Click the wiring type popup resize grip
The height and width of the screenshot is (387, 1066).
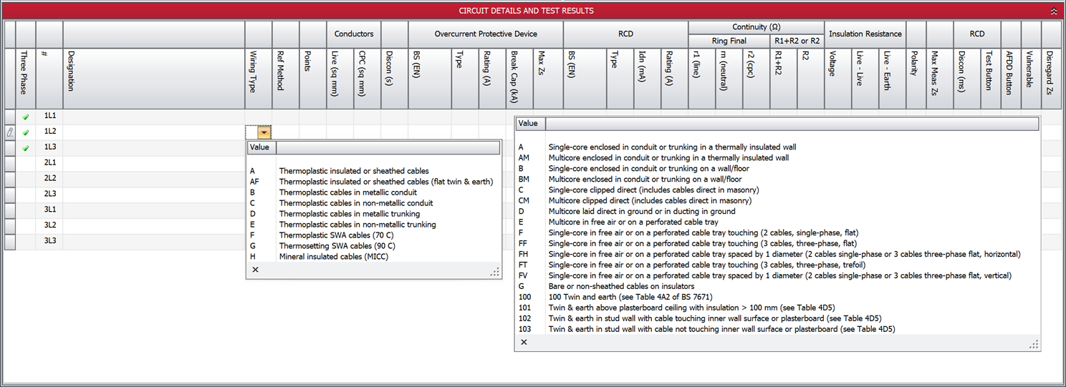tap(494, 271)
